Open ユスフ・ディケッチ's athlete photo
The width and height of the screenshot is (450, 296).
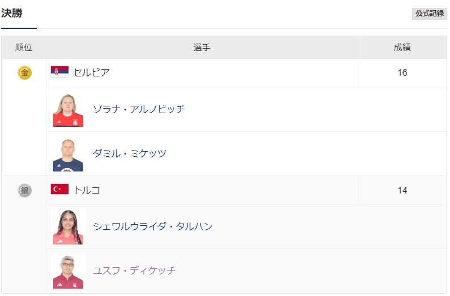68,271
